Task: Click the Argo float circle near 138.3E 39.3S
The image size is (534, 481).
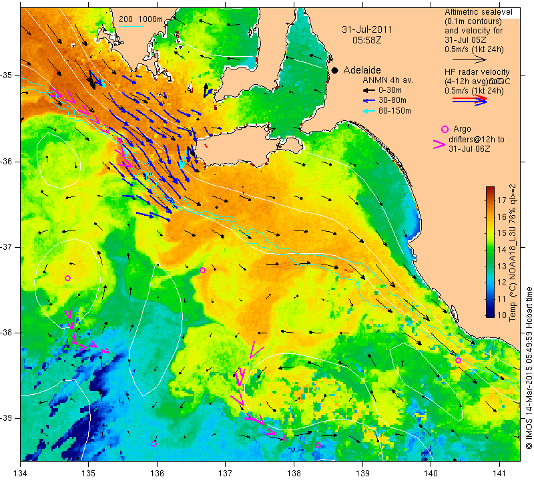Action: pyautogui.click(x=318, y=445)
